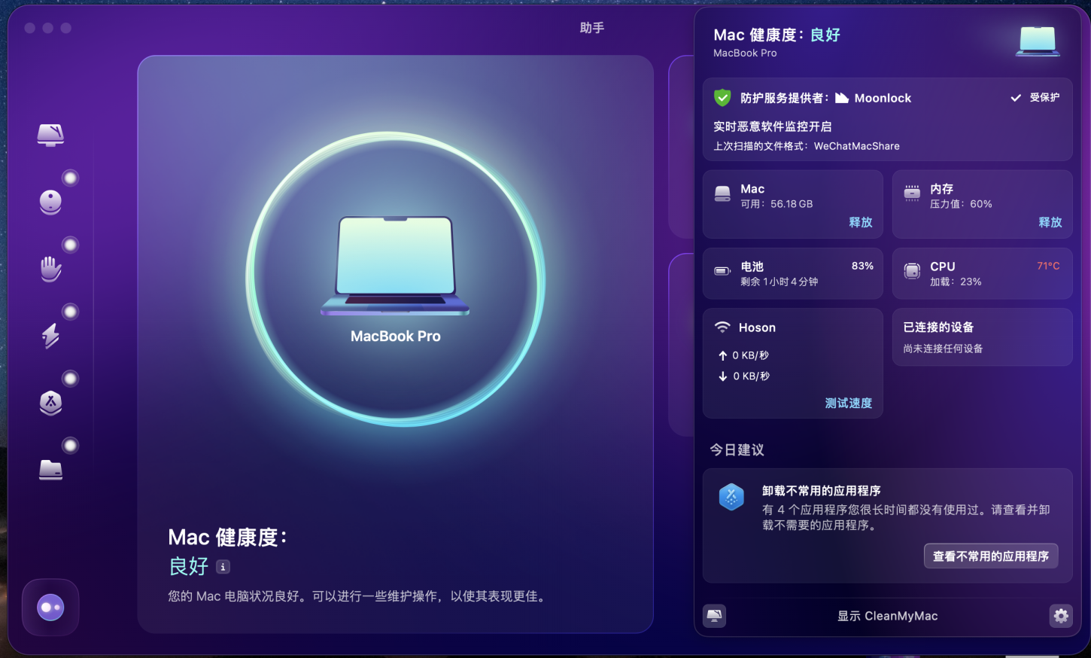Click the MacBook icon in menu panel header

1038,41
